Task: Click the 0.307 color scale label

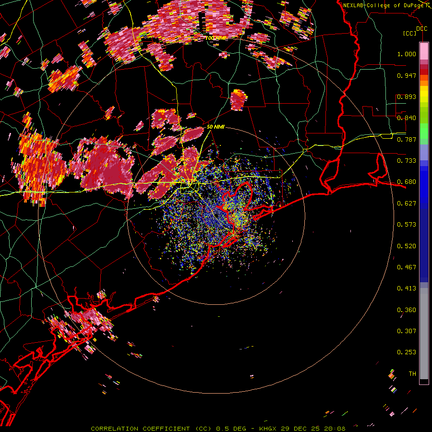Action: 407,331
